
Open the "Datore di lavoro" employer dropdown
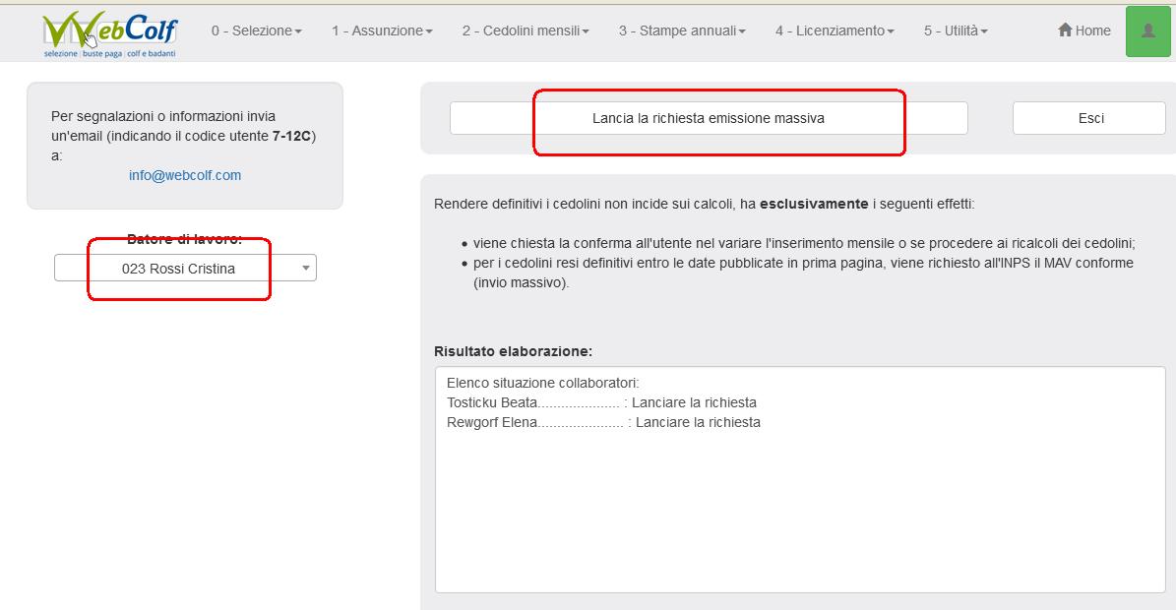click(x=185, y=267)
